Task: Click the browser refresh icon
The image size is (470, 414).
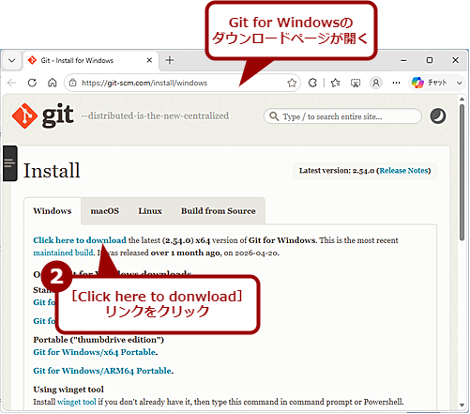Action: (x=32, y=83)
